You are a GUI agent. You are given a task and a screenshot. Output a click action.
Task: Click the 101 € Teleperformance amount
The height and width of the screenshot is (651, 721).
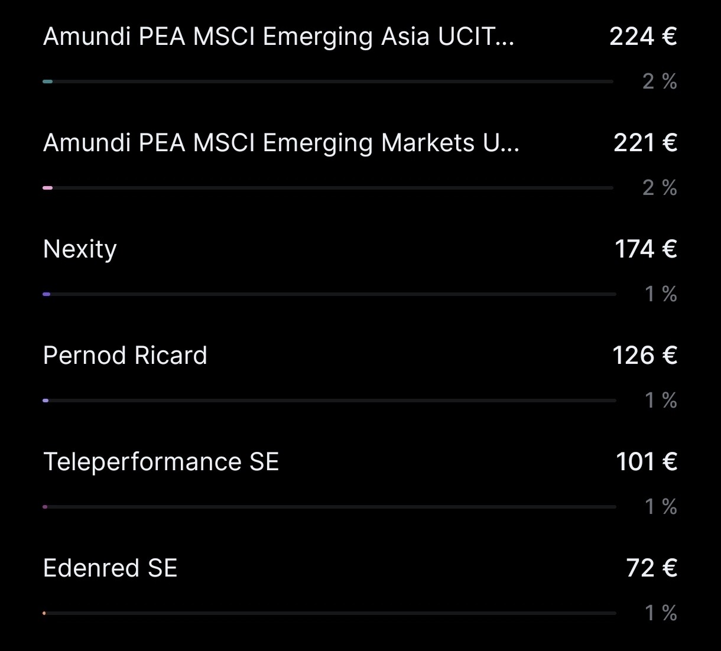pos(646,462)
